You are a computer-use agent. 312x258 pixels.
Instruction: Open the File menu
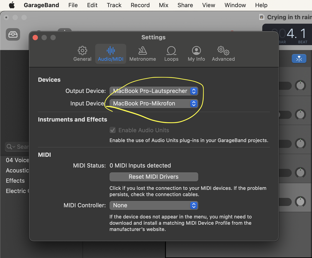point(73,5)
